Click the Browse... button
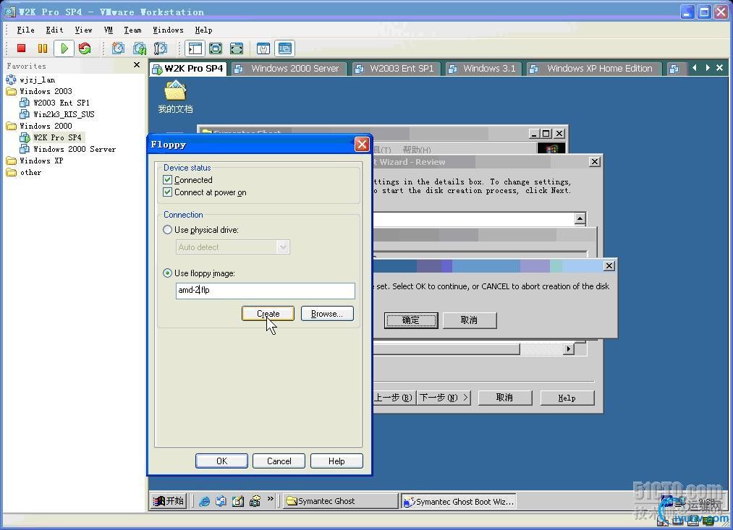 point(326,314)
